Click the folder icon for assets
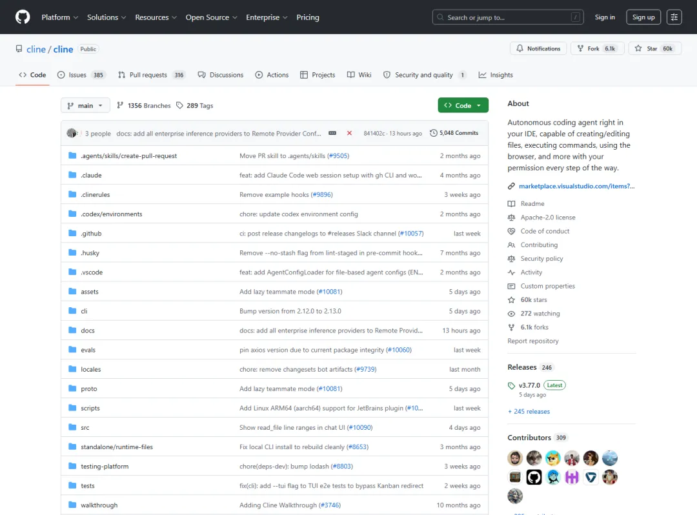The height and width of the screenshot is (515, 697). 72,292
